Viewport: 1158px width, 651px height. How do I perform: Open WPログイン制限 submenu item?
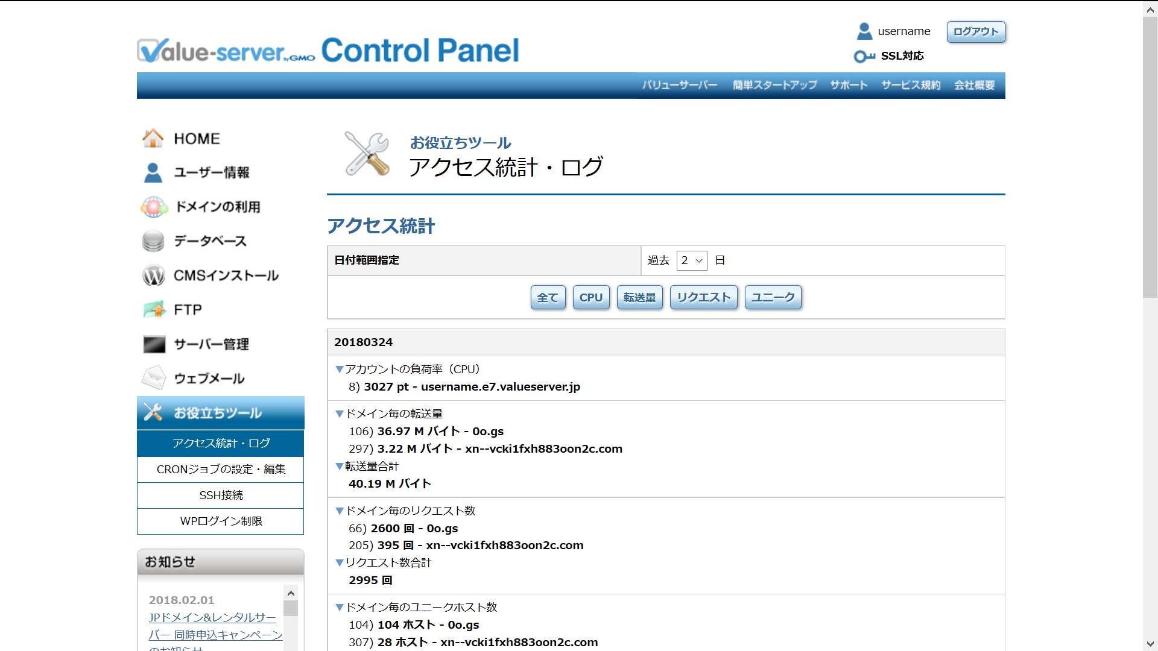click(221, 521)
